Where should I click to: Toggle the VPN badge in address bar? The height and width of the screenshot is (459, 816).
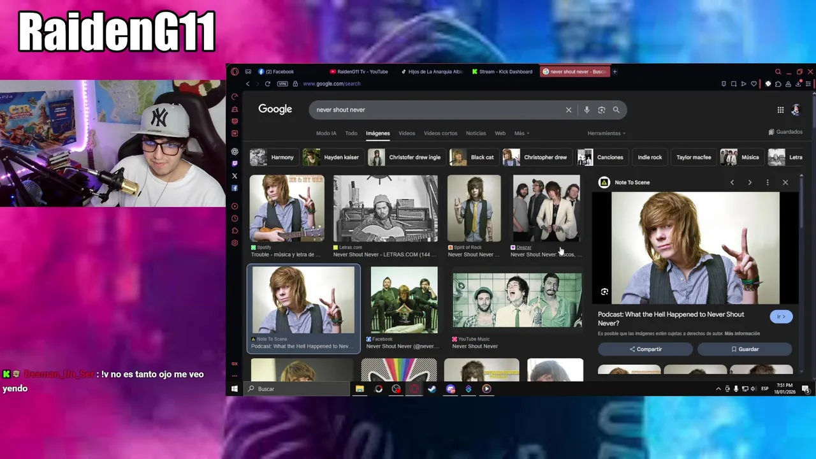282,84
